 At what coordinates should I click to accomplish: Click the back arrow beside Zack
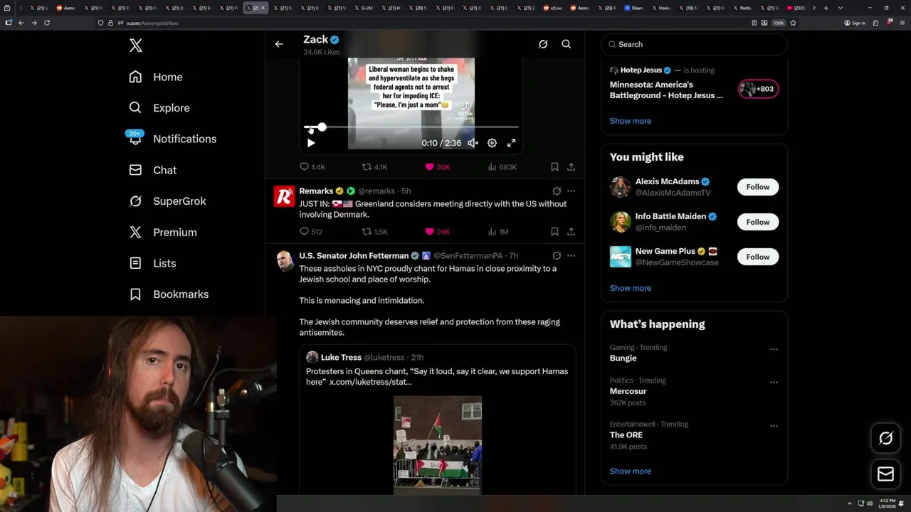[279, 44]
